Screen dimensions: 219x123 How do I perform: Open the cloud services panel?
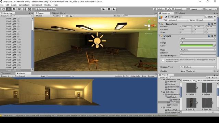click(x=170, y=9)
